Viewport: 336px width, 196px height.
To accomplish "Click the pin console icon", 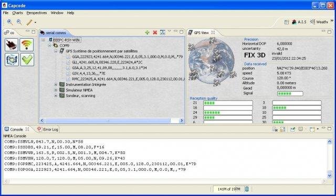I will click(293, 129).
